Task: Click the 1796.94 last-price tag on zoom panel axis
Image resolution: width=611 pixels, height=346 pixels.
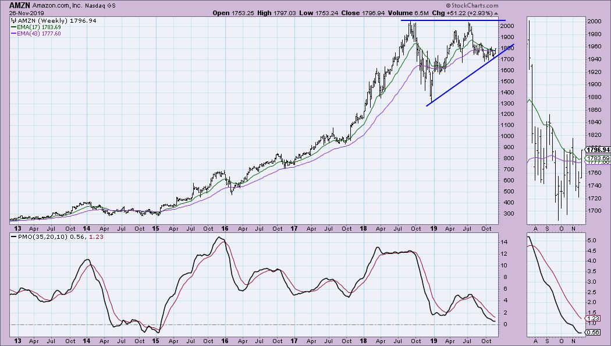Action: pos(598,150)
